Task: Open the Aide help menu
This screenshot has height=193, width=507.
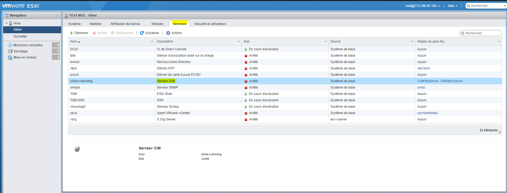Action: coord(452,6)
